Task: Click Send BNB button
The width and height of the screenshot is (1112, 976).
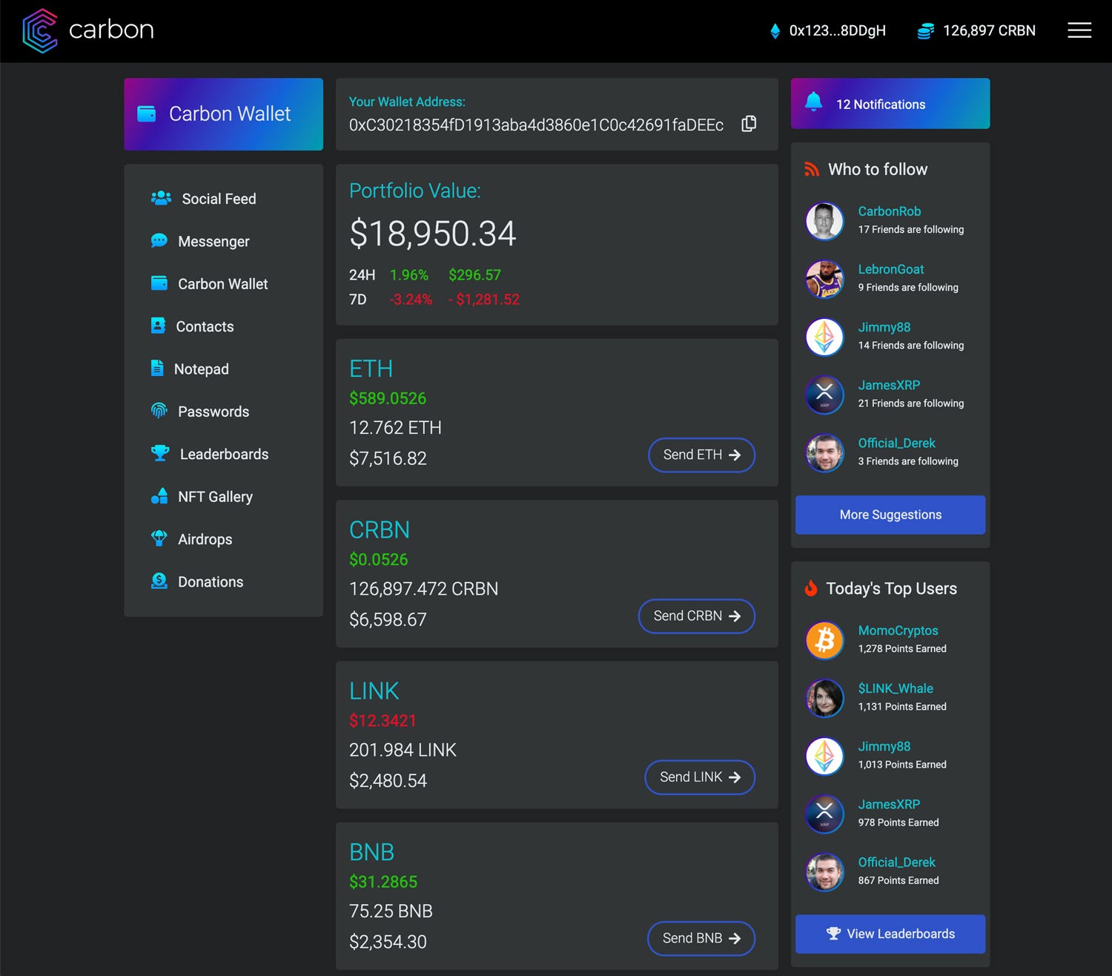Action: (701, 938)
